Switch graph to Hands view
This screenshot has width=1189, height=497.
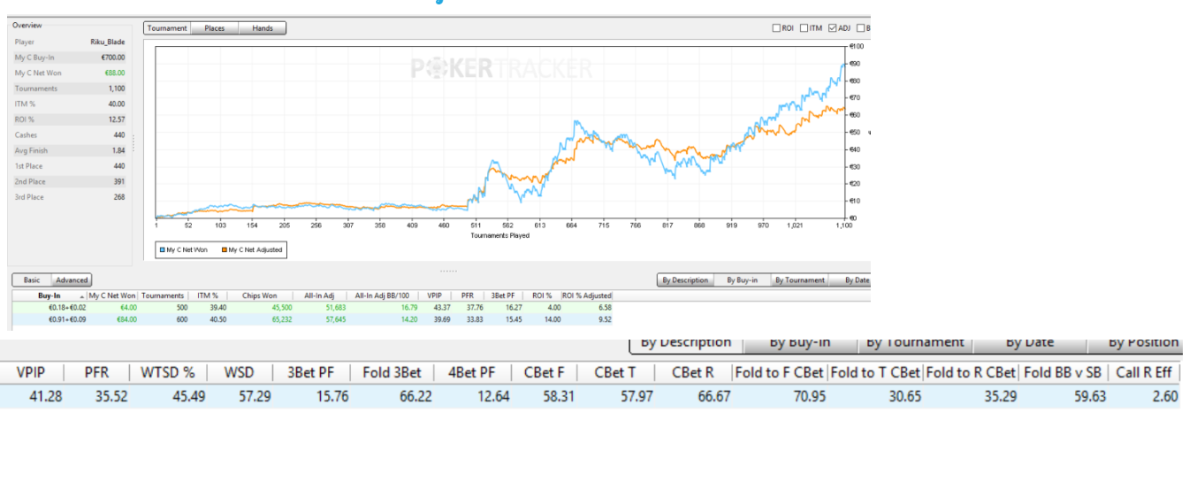pyautogui.click(x=263, y=28)
